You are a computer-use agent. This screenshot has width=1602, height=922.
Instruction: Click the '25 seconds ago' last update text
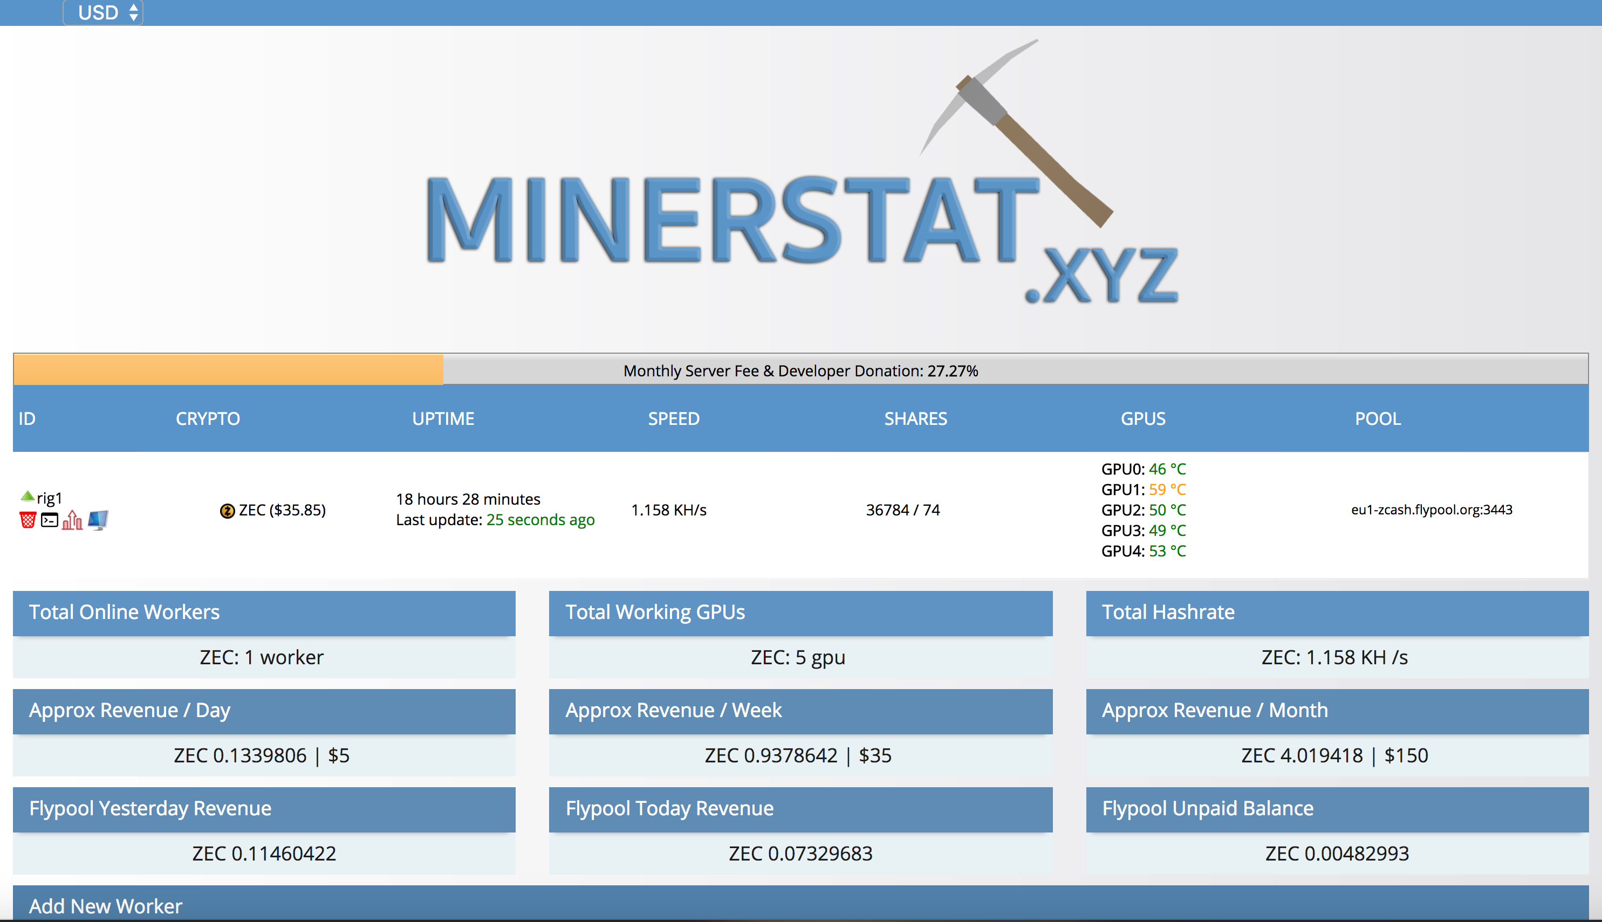(540, 520)
